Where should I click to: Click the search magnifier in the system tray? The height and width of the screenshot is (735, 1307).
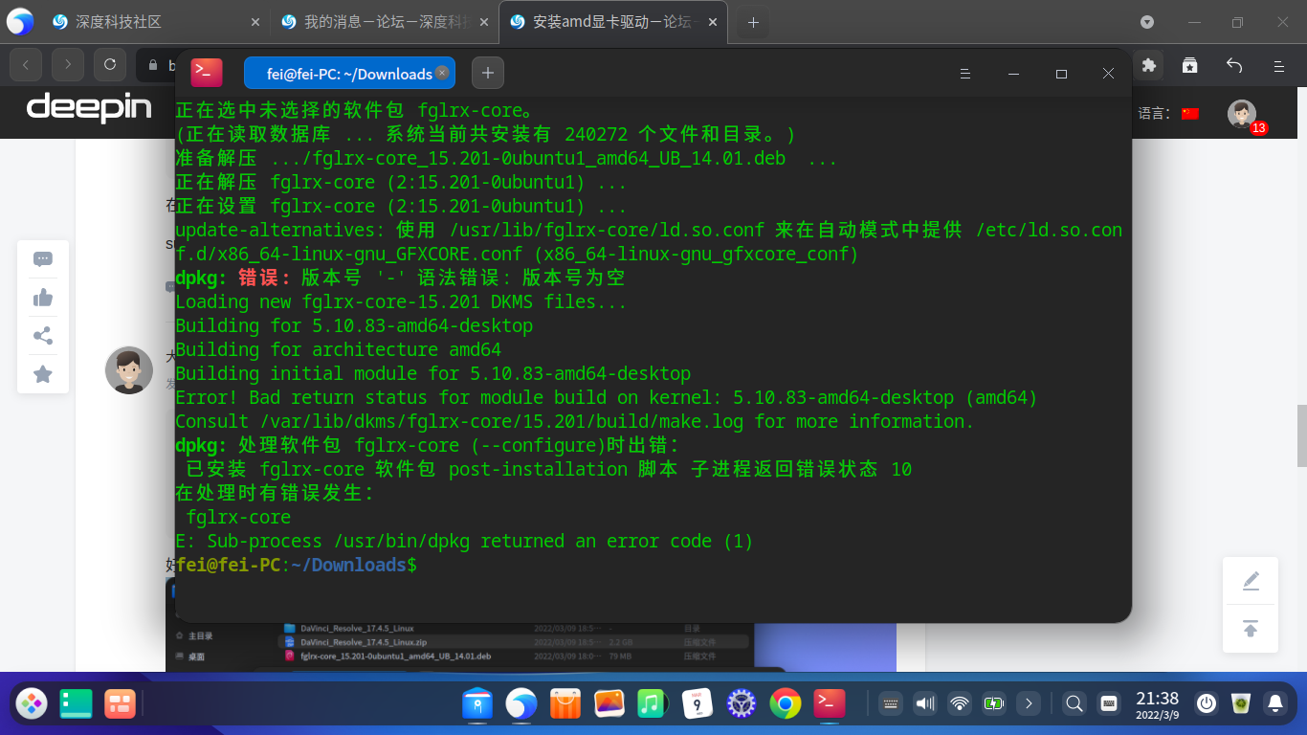pos(1074,703)
